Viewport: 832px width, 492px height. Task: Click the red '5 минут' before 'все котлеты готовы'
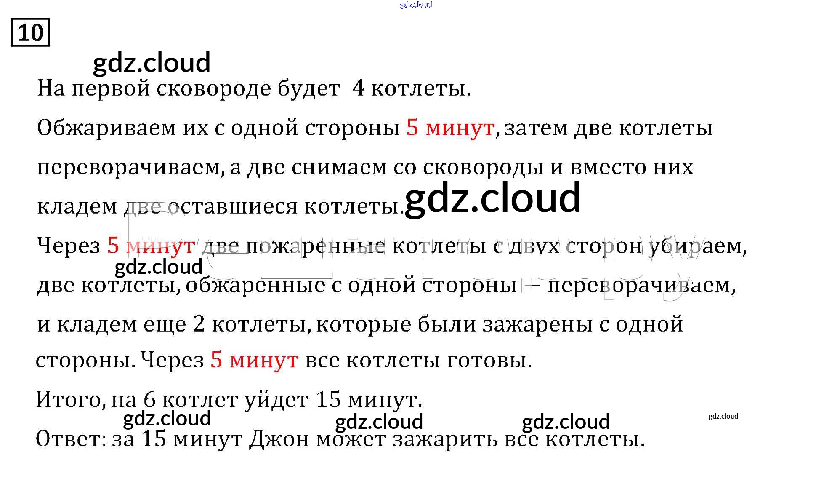coord(254,360)
